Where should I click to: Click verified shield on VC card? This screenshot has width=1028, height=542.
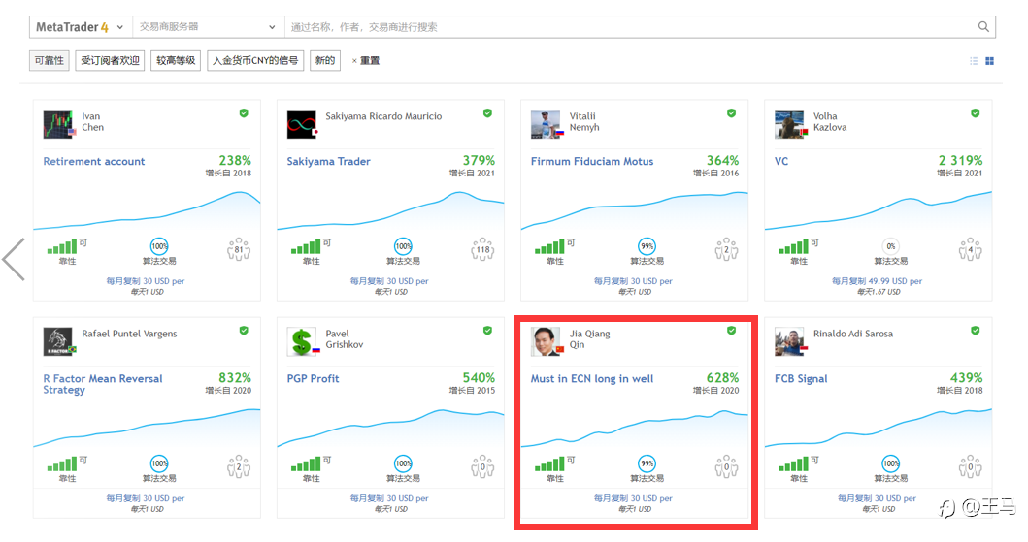(x=976, y=113)
